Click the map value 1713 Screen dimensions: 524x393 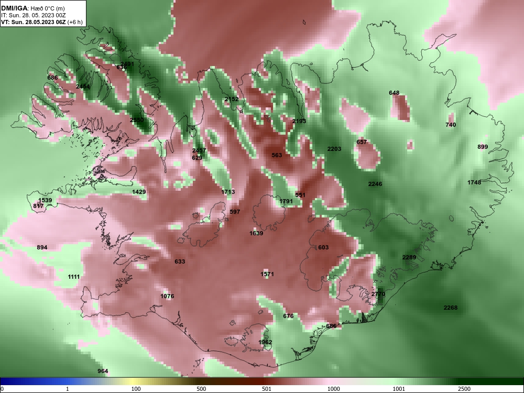point(228,192)
